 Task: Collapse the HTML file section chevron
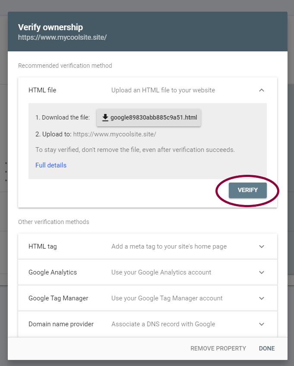[x=262, y=90]
